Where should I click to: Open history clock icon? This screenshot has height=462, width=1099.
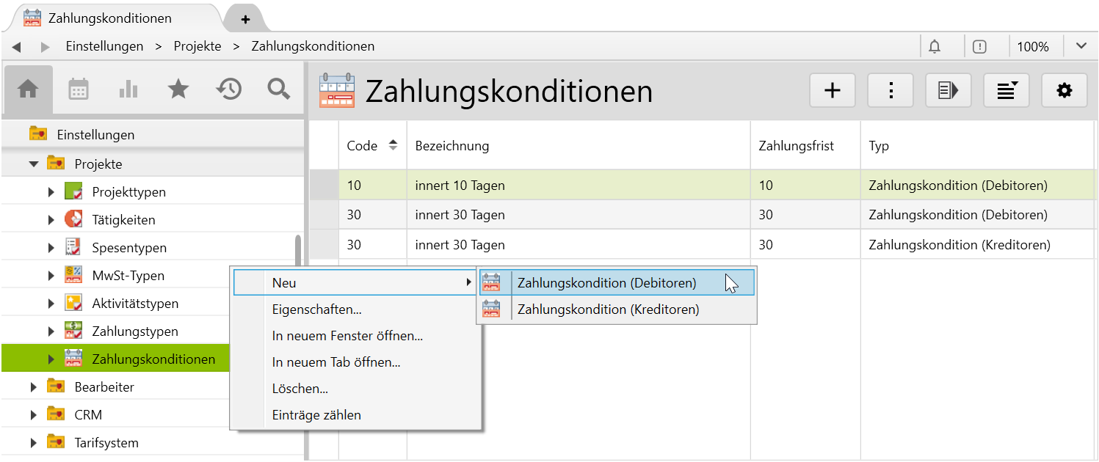[229, 89]
